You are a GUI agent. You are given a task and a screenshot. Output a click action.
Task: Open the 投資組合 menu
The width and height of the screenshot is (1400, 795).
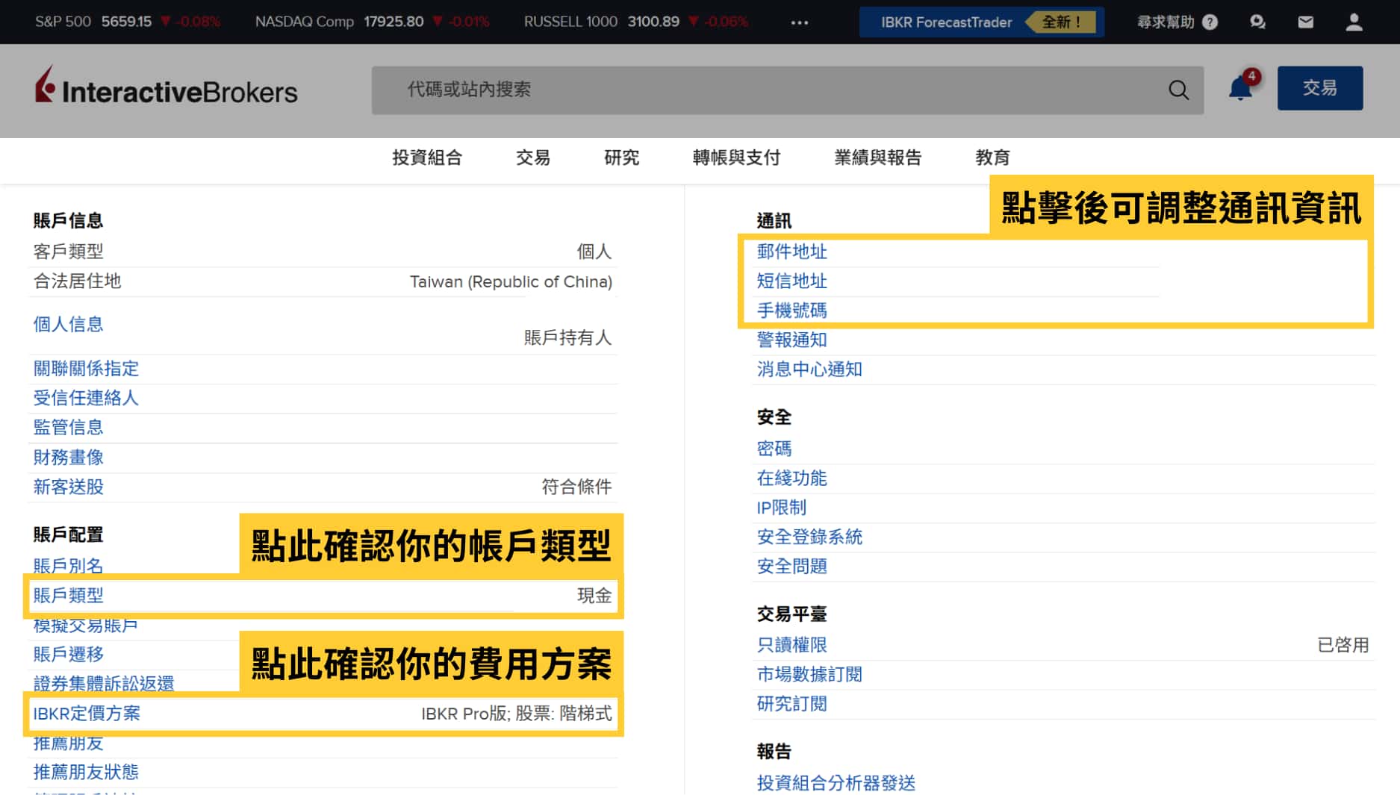(x=427, y=158)
